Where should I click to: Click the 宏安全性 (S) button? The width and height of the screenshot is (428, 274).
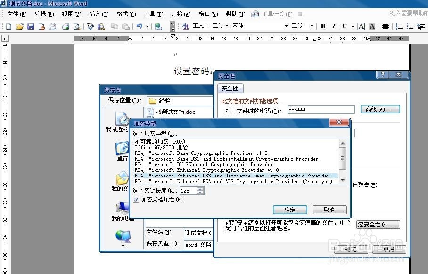pos(378,225)
